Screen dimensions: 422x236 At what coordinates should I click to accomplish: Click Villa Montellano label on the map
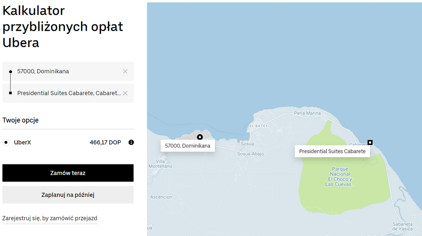click(160, 164)
